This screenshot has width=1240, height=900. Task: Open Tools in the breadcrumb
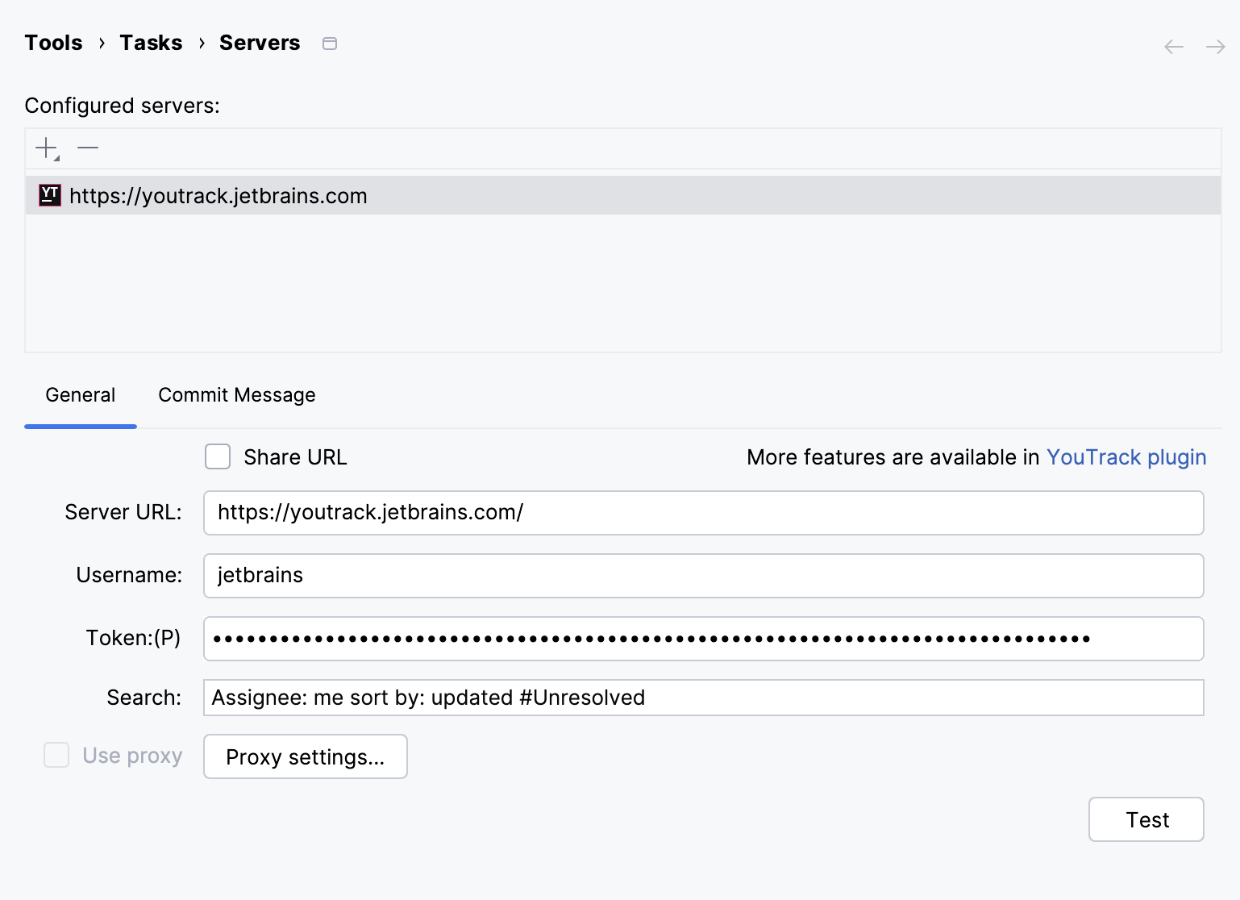(53, 42)
